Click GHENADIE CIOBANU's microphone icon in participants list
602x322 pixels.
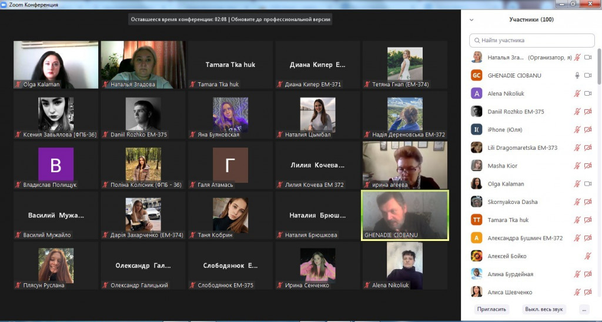(x=577, y=76)
